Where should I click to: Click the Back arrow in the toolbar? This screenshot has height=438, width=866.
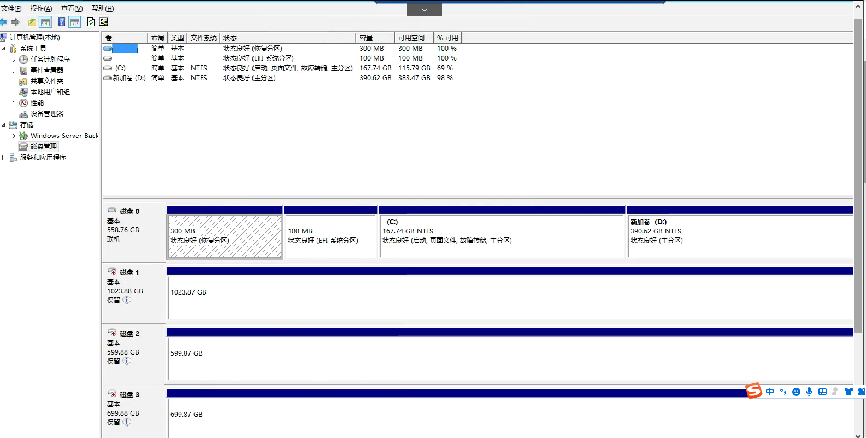point(4,22)
